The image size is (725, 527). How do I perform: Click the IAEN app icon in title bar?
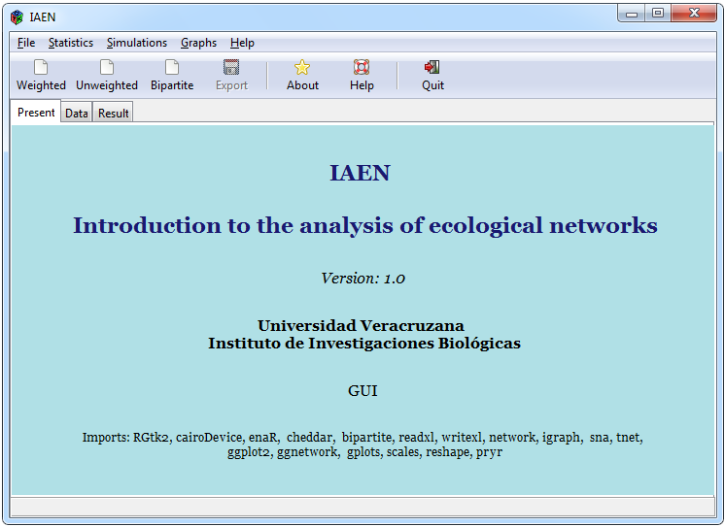tap(17, 17)
